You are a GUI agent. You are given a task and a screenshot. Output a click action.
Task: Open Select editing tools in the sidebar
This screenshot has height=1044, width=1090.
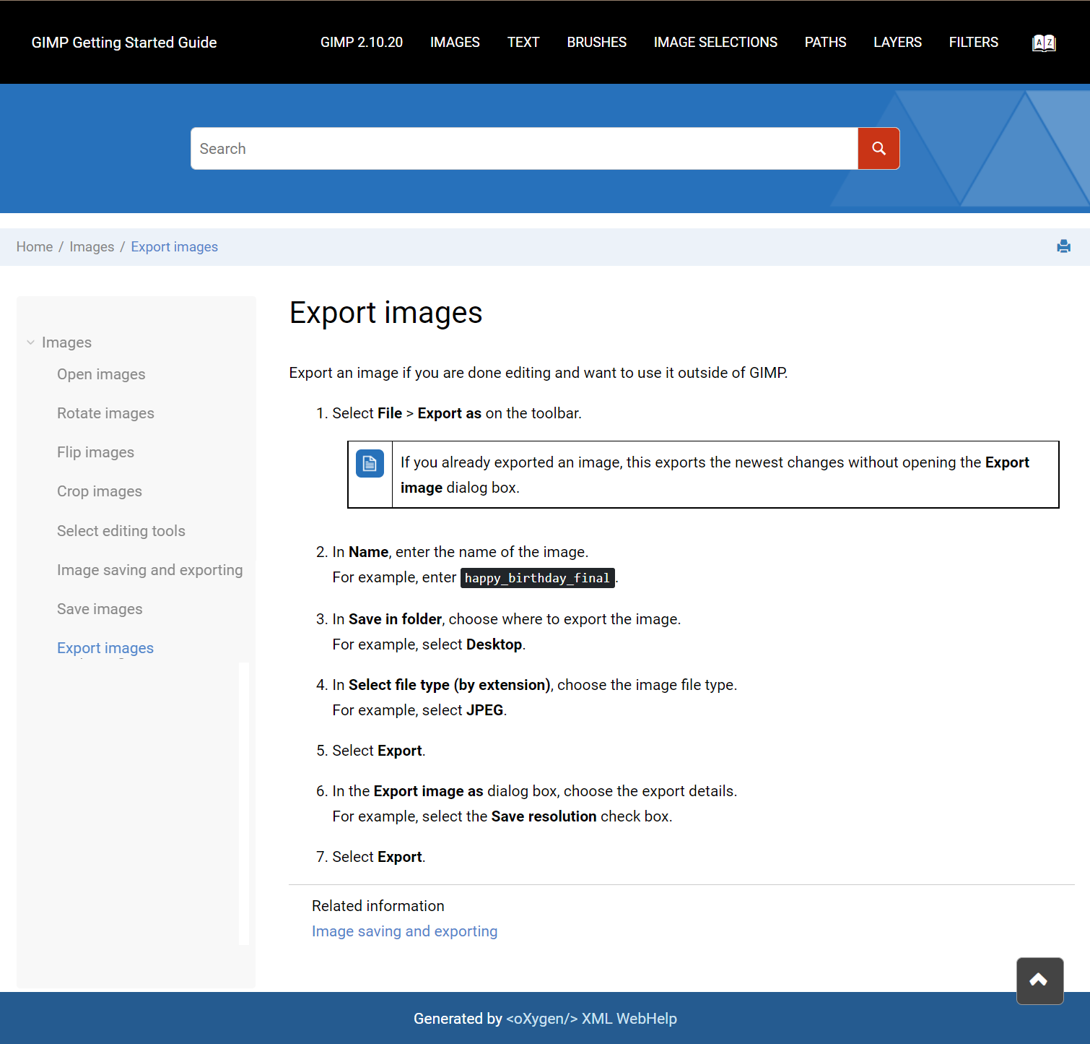[x=121, y=531]
